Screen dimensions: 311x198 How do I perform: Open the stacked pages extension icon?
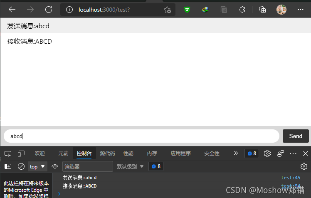coord(224,10)
